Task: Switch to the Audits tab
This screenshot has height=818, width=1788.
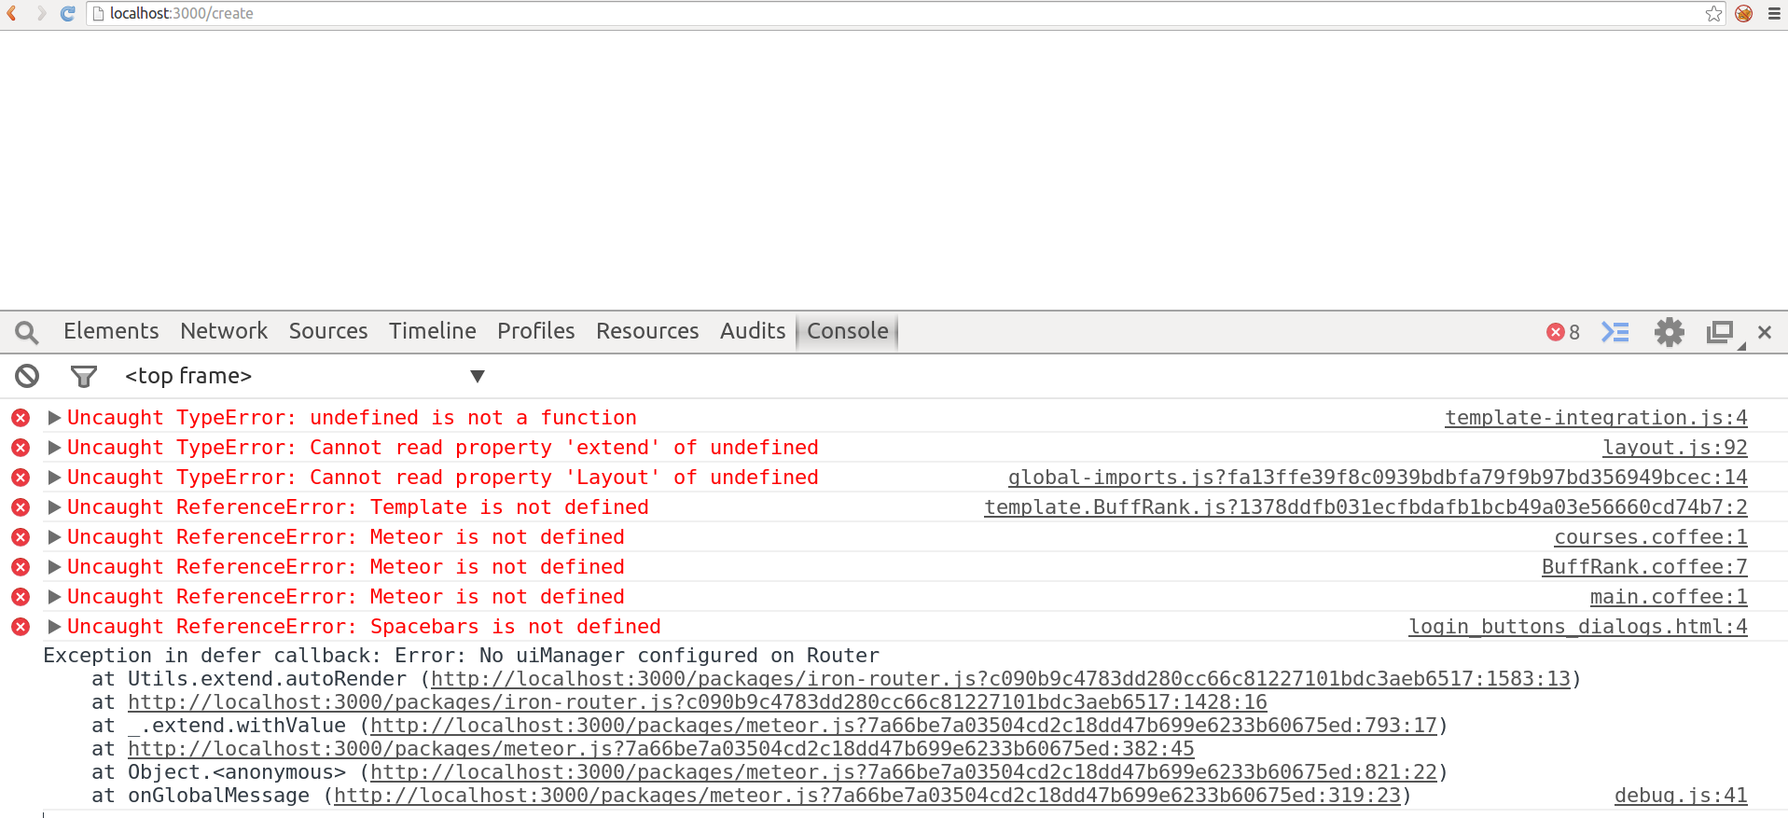Action: [x=753, y=331]
